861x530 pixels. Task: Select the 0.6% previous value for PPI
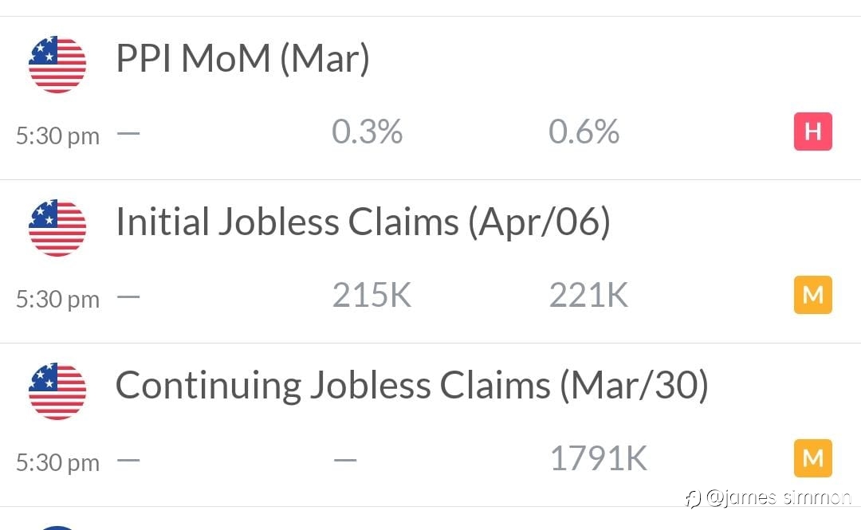click(584, 132)
